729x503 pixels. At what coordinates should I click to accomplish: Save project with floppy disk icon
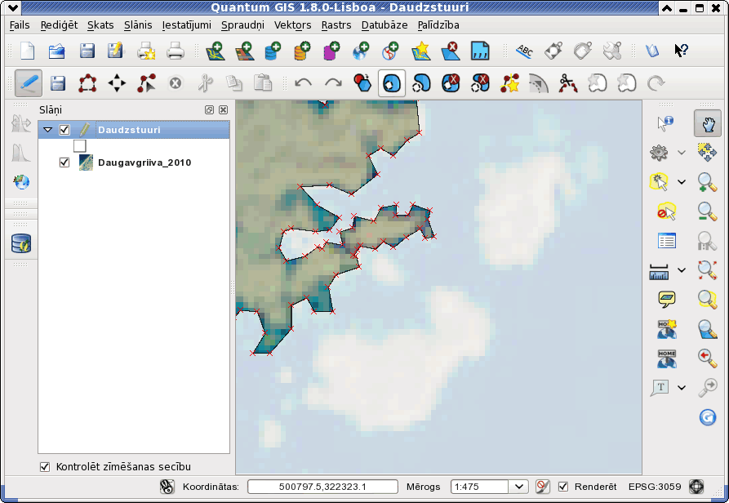tap(87, 51)
